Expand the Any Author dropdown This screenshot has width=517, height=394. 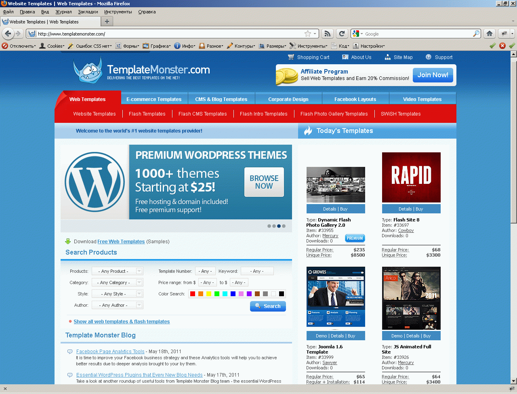coord(117,305)
